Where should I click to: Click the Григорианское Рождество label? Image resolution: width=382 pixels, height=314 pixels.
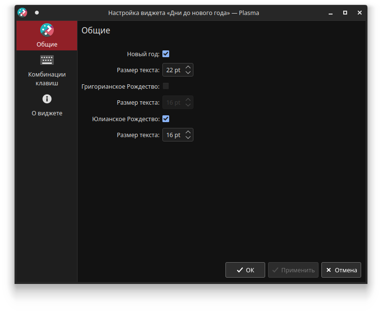click(121, 86)
